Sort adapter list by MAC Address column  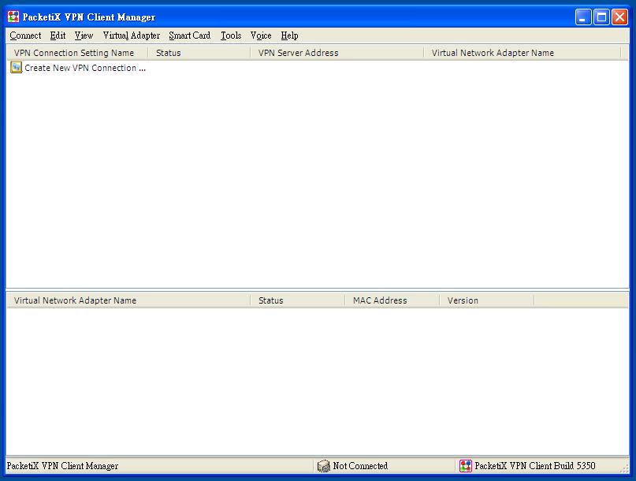point(392,300)
